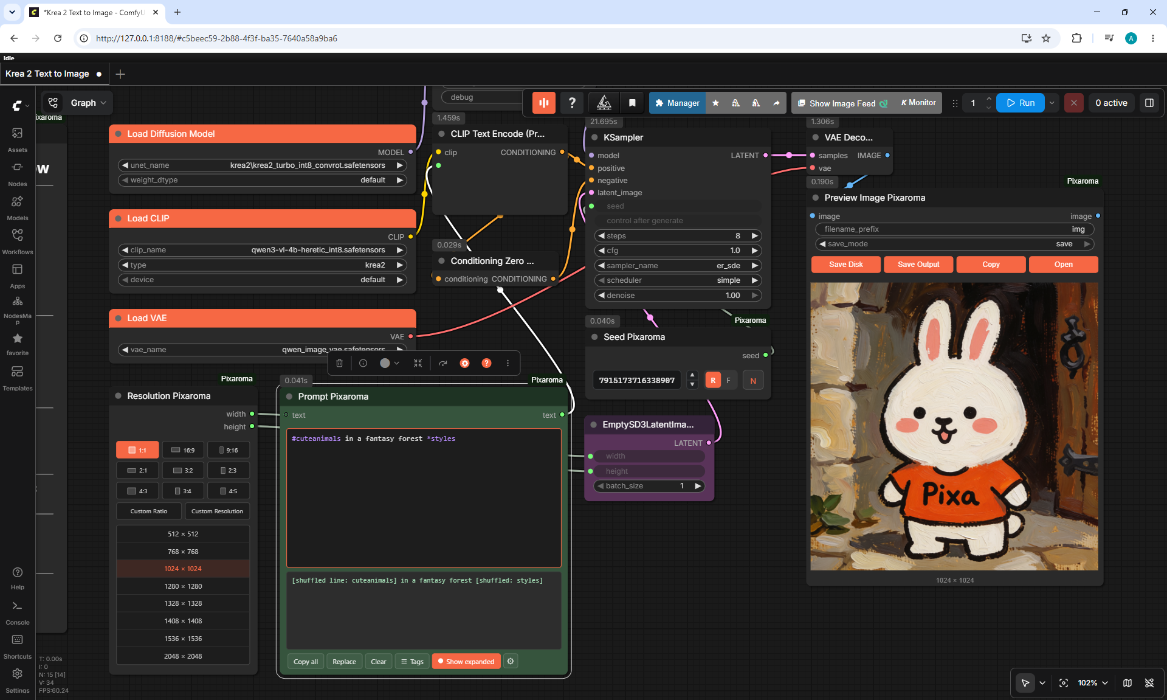
Task: Click the star icon beside Manager
Action: [715, 103]
